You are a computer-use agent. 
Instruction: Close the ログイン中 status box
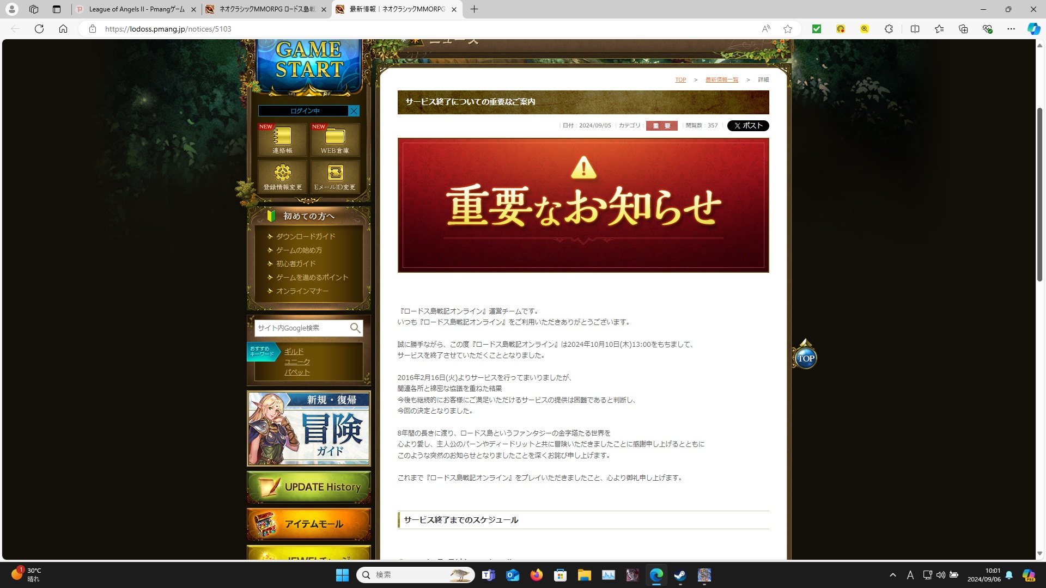click(354, 111)
